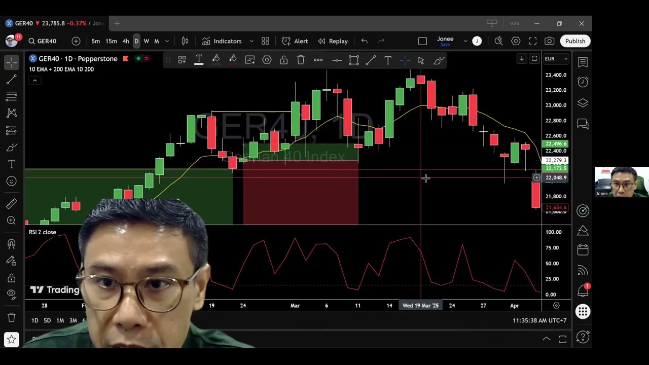This screenshot has width=649, height=365.
Task: Open the chart time axis settings gear
Action: 556,305
